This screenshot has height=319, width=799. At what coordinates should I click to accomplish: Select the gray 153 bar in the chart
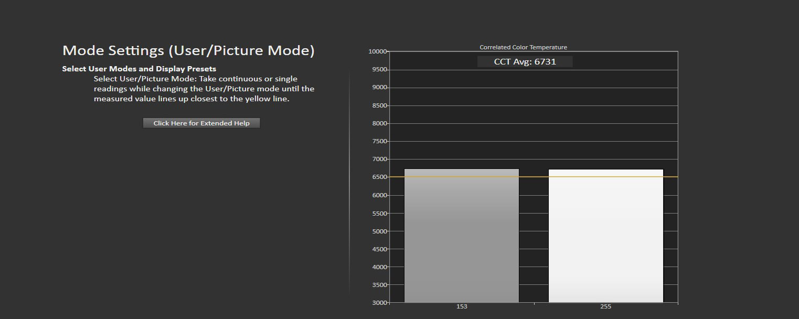pos(462,236)
